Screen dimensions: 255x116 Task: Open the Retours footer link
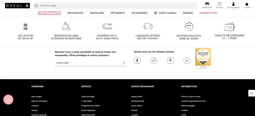(x=34, y=110)
